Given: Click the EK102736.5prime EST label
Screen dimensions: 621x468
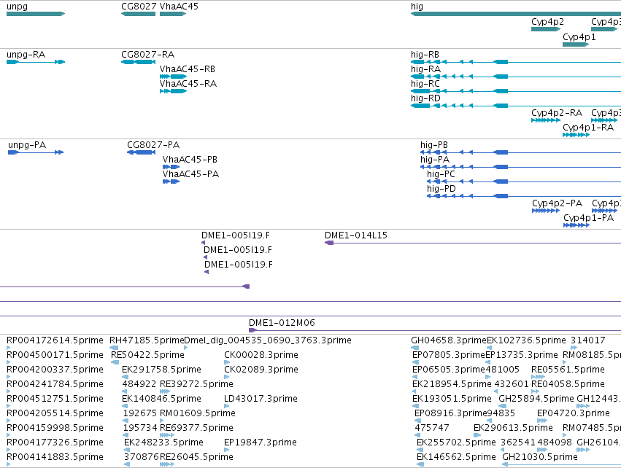Looking at the screenshot, I should tap(526, 340).
